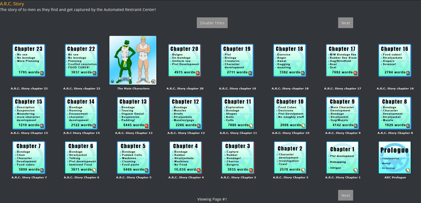Disable thumbnail titles in the gallery
421x203 pixels.
coord(212,23)
